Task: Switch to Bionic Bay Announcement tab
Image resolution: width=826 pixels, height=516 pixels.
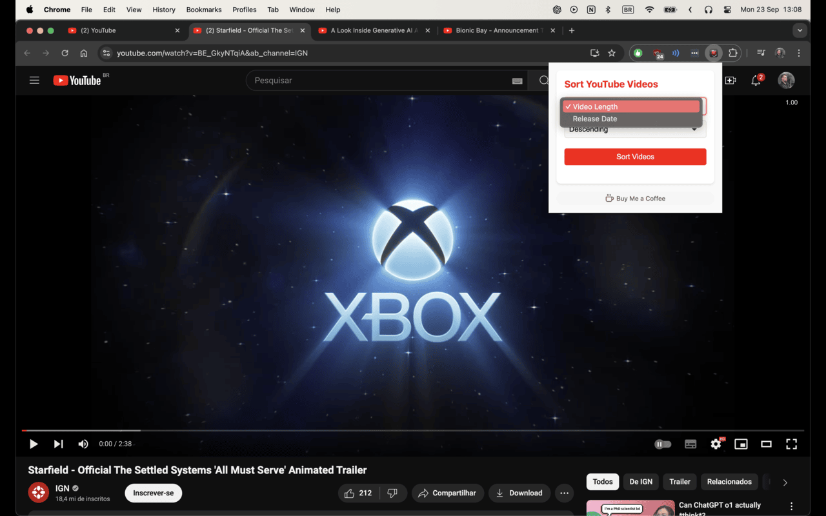Action: click(499, 30)
